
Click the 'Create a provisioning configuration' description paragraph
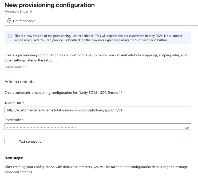point(96,58)
